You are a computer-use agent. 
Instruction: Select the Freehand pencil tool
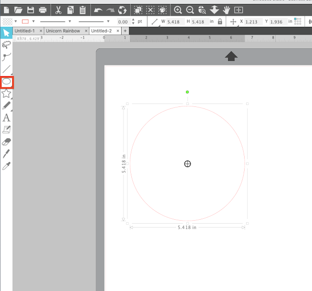tap(6, 105)
